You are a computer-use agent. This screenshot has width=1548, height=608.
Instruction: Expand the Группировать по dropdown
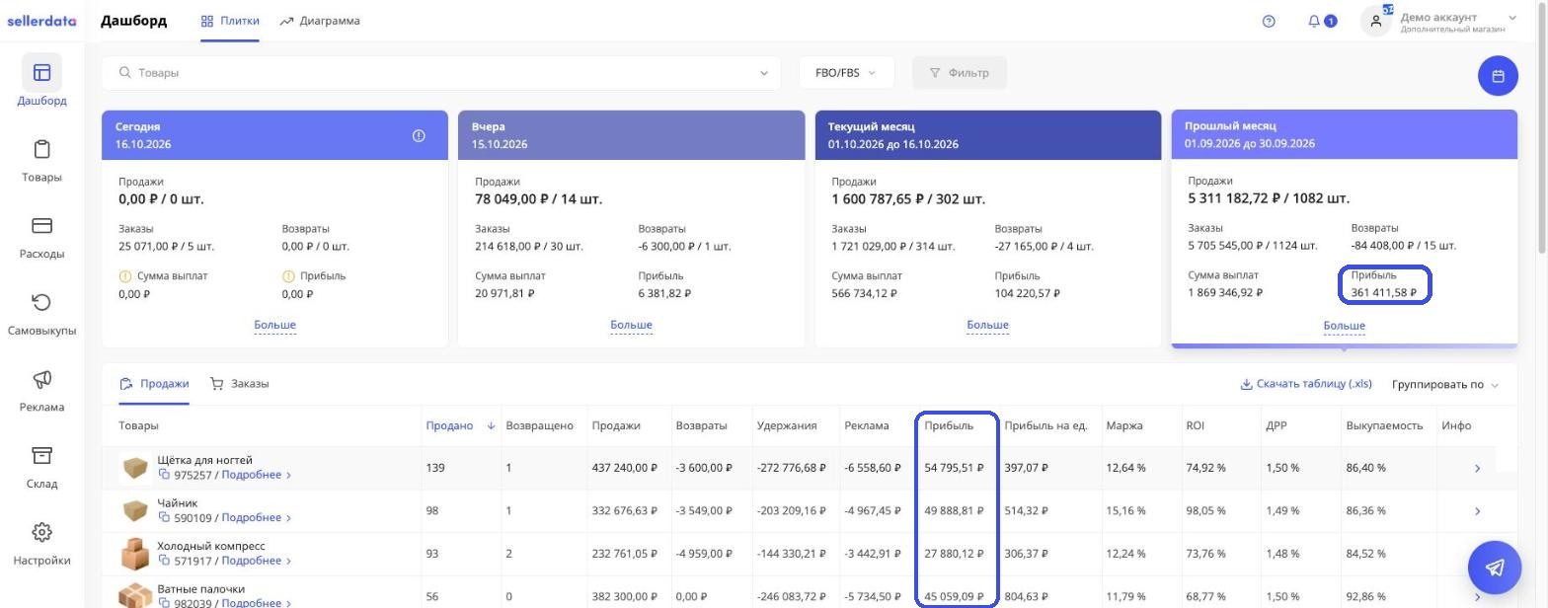(1445, 384)
